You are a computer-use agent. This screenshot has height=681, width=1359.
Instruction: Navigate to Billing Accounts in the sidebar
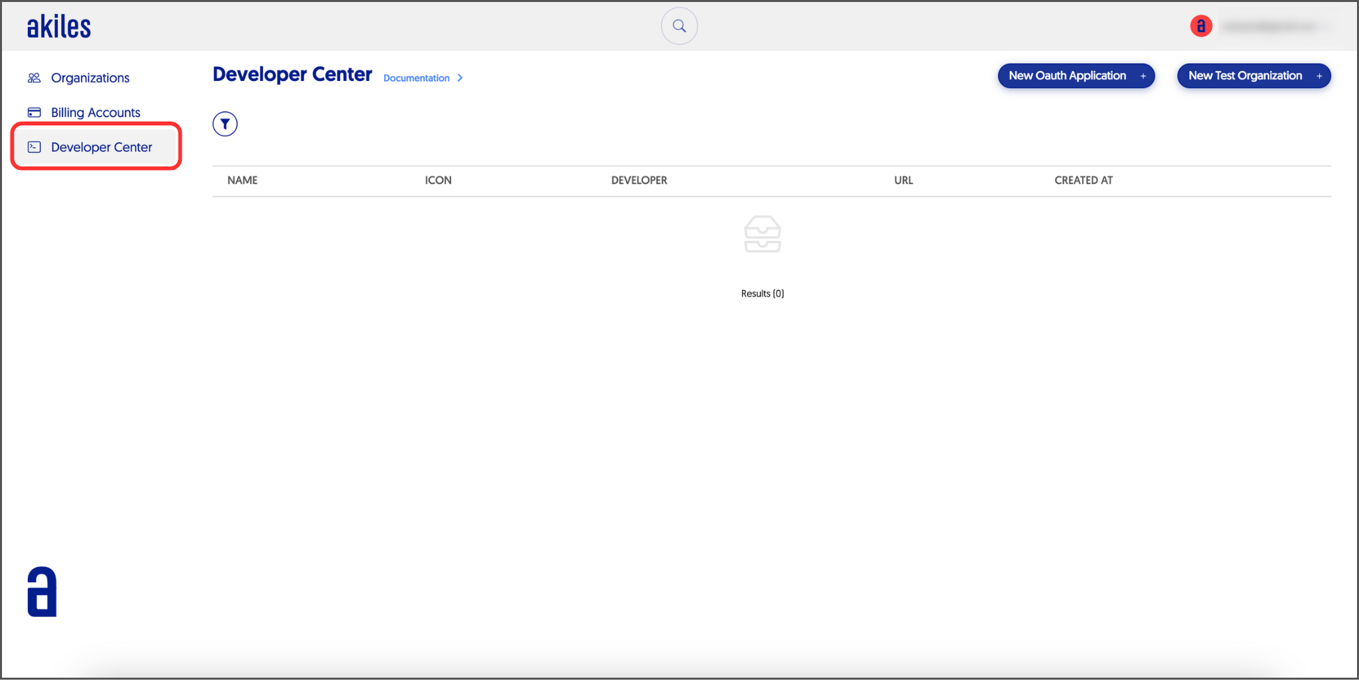click(x=96, y=112)
